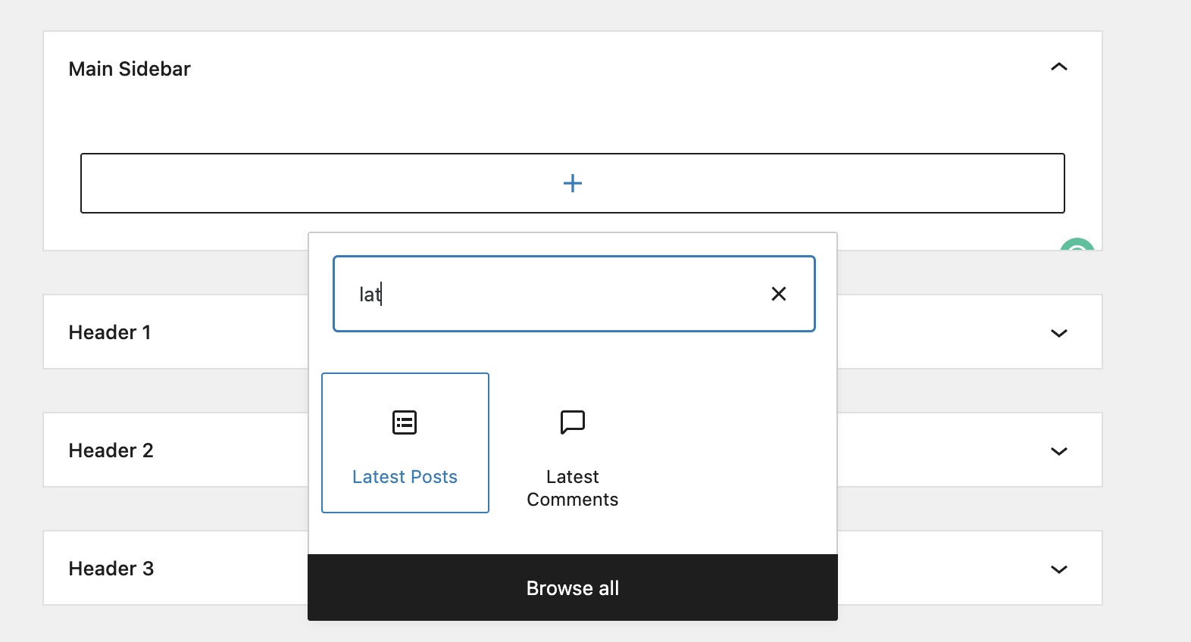Screen dimensions: 1191x642
Task: Expand the Header 2 widget area
Action: [1059, 451]
